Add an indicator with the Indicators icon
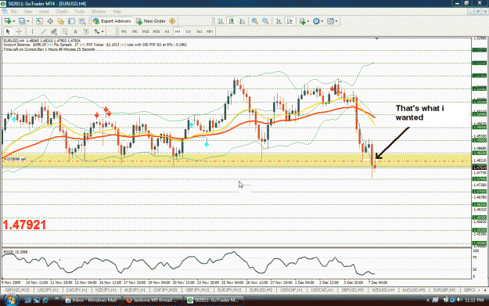This screenshot has height=306, width=489. point(302,21)
